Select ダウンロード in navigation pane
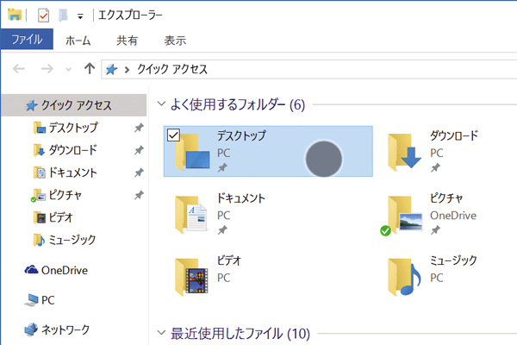 click(73, 150)
